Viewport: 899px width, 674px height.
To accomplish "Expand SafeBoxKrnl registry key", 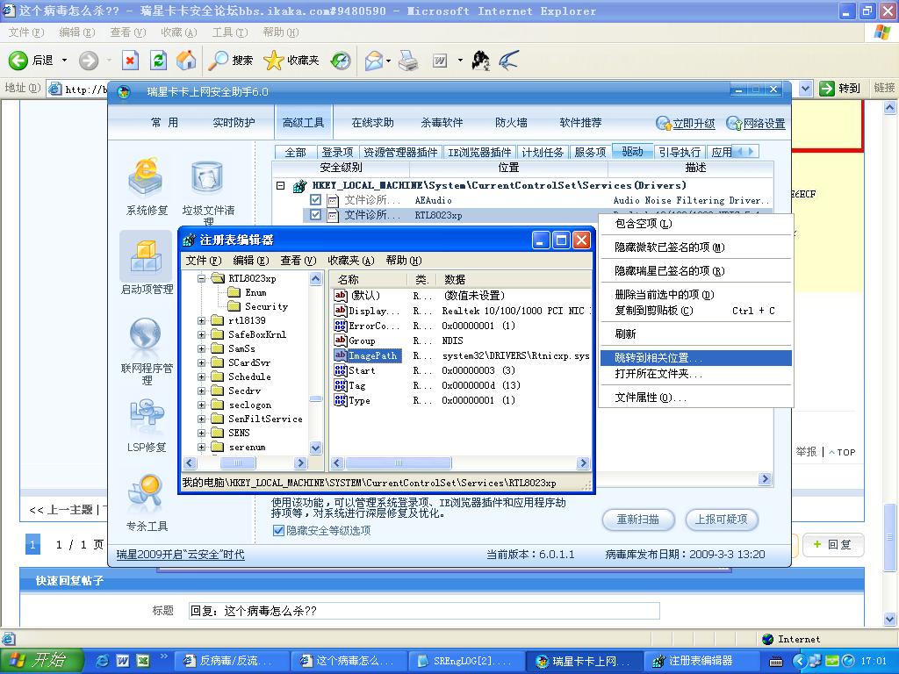I will (x=201, y=334).
